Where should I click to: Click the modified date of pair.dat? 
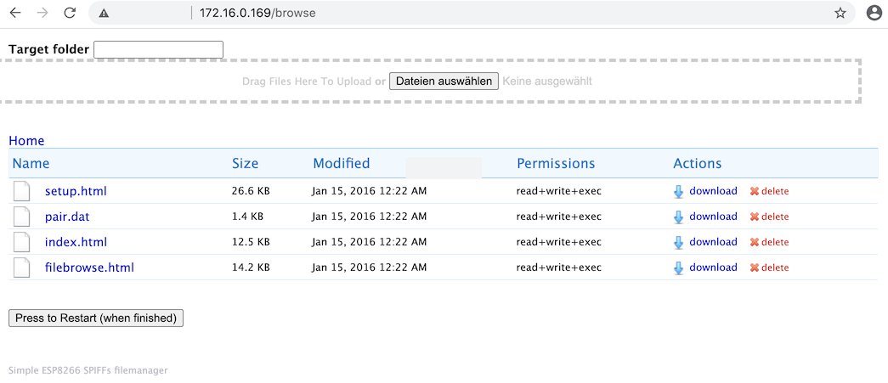tap(370, 217)
